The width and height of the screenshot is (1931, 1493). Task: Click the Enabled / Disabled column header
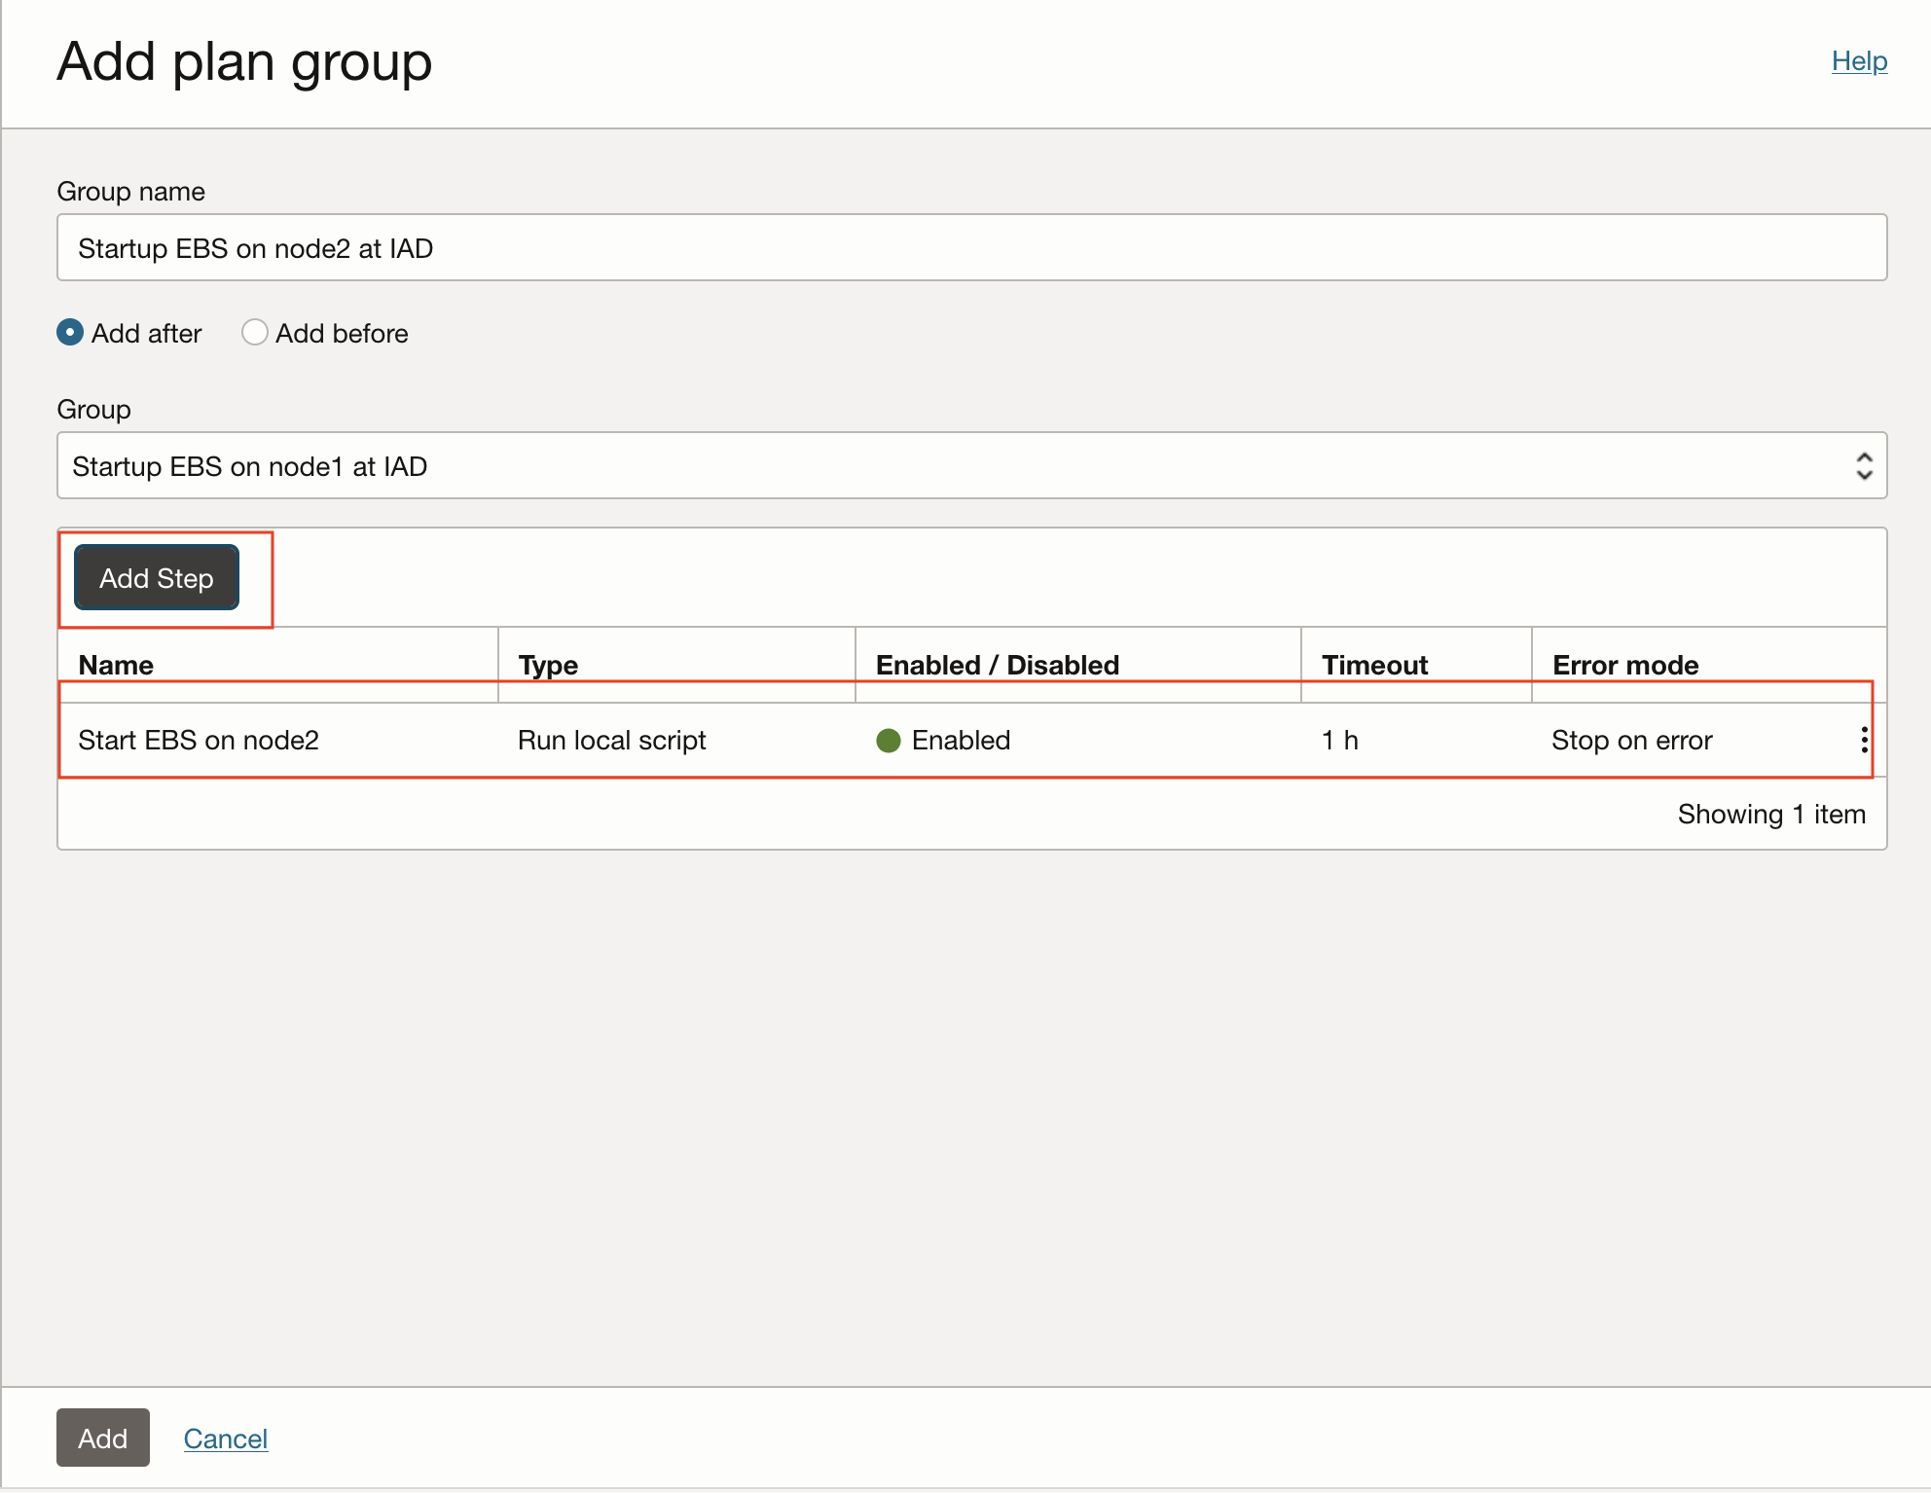click(x=997, y=665)
